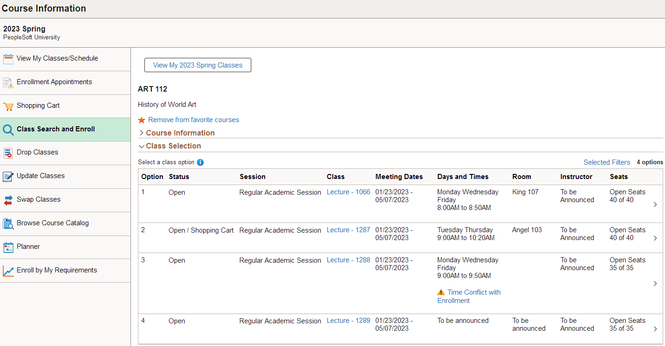
Task: Click the Enrollment Appointments alert icon
Action: (8, 82)
